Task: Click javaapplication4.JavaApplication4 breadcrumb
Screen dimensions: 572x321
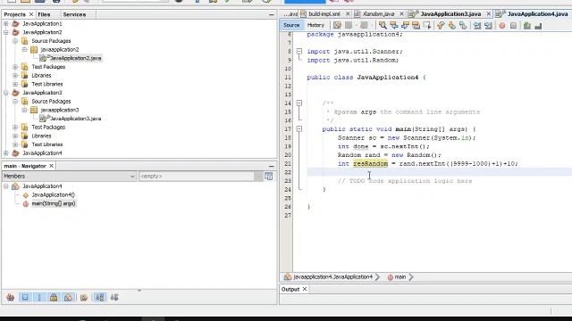Action: pos(332,277)
